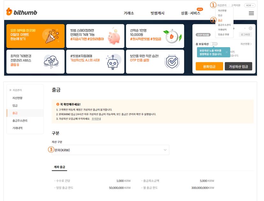Open the 빗썸캐시 main navigation item
Screen dimensions: 264x201
pyautogui.click(x=157, y=13)
